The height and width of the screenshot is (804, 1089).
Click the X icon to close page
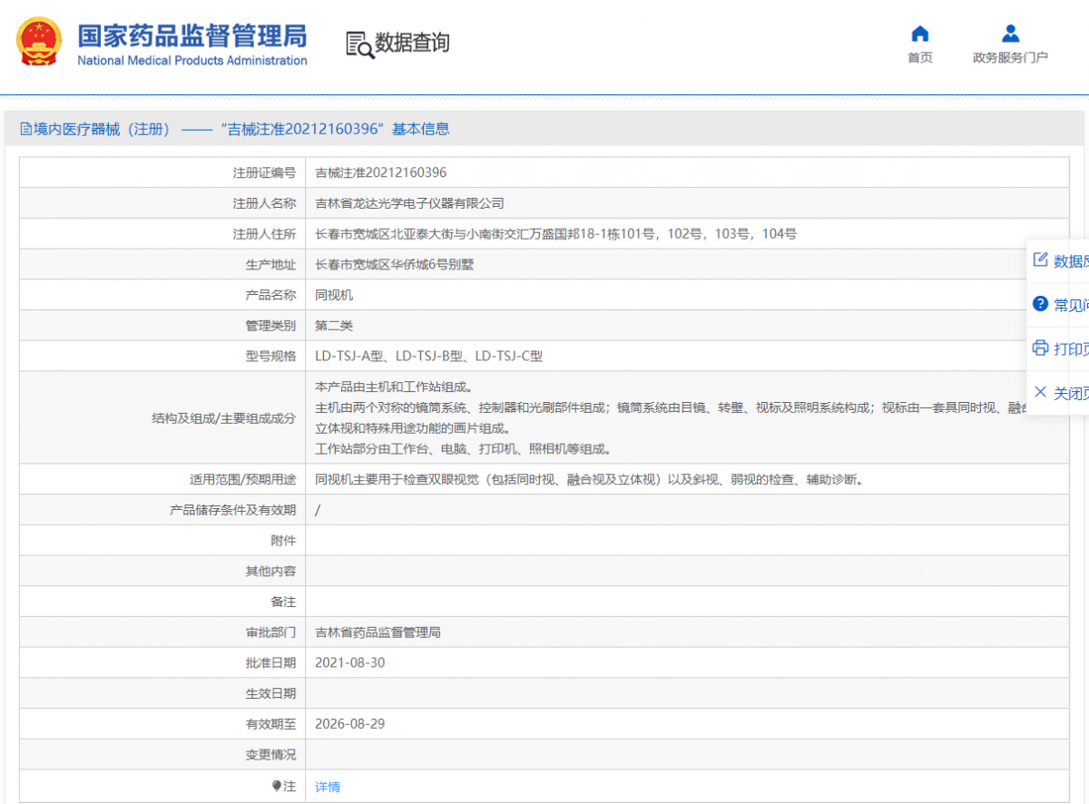click(1041, 392)
